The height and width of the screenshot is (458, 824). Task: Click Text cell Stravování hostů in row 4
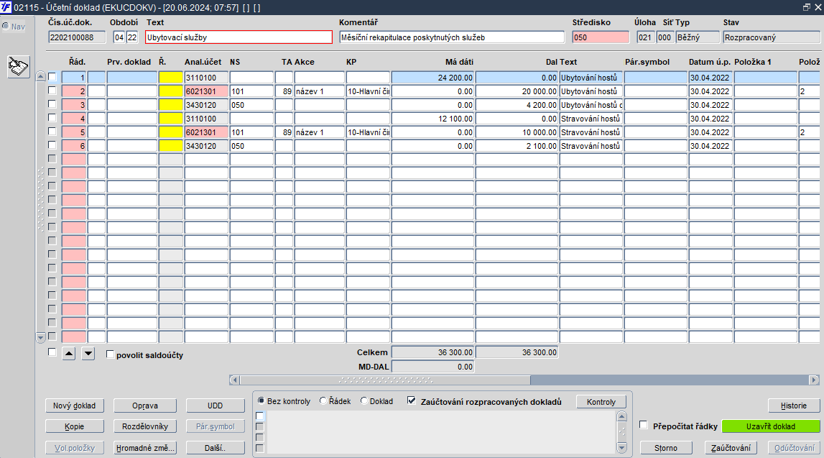pyautogui.click(x=591, y=119)
